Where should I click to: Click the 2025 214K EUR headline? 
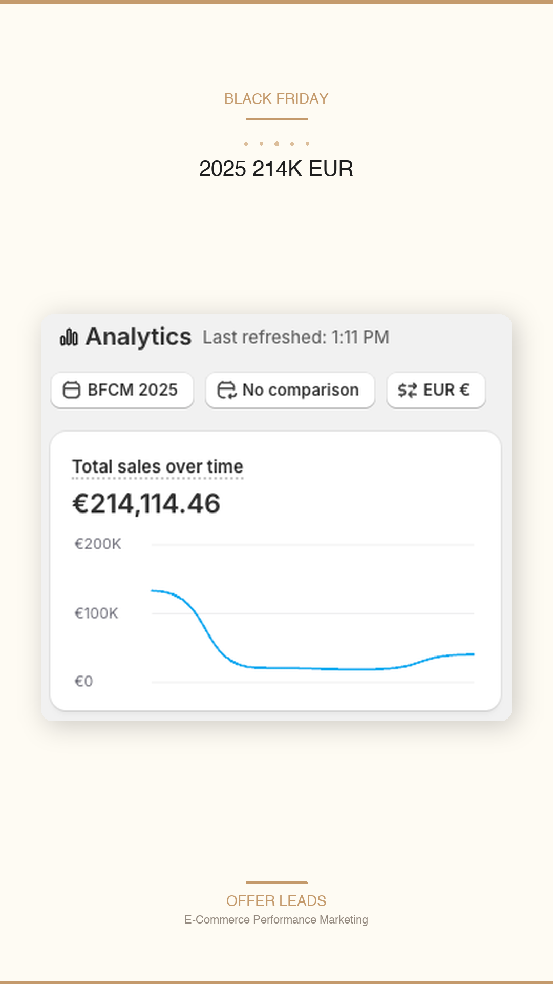tap(276, 169)
